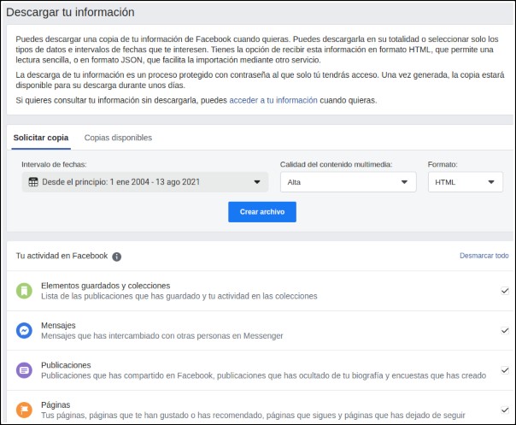Click the Páginas description text
Viewport: 516px width, 425px height.
(253, 415)
